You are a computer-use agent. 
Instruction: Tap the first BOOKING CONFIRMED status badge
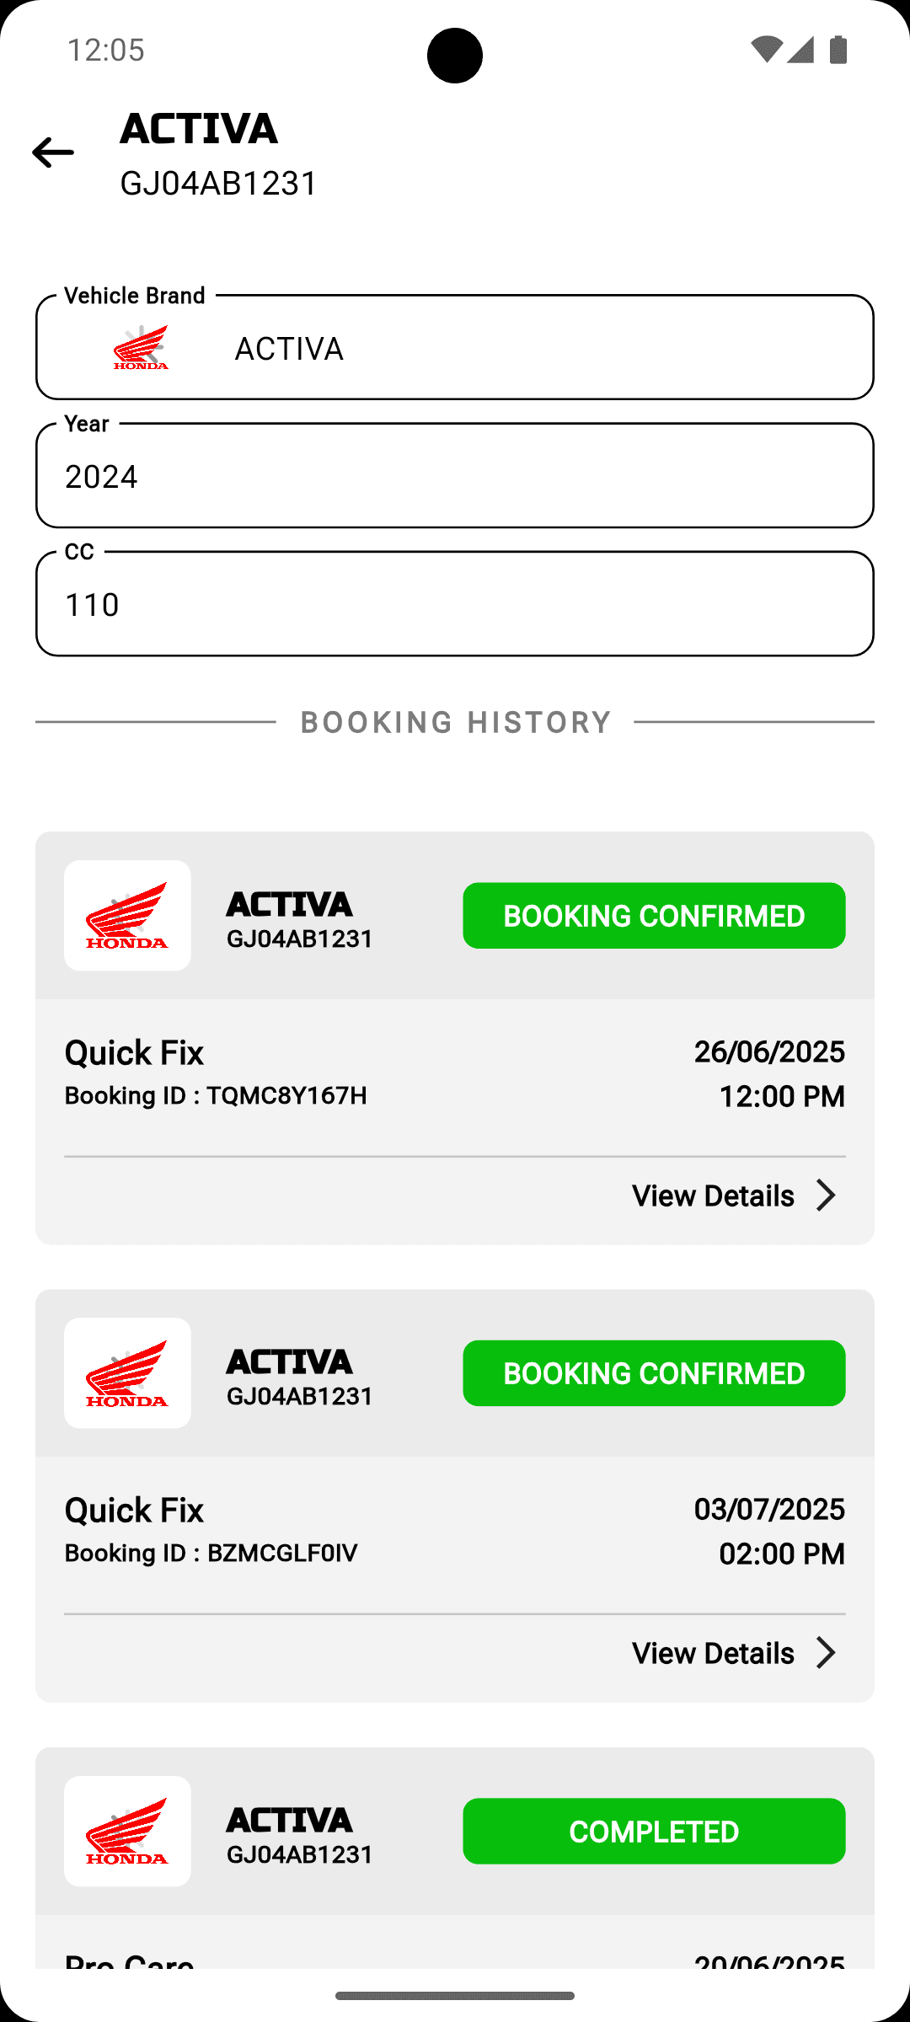[x=654, y=916]
